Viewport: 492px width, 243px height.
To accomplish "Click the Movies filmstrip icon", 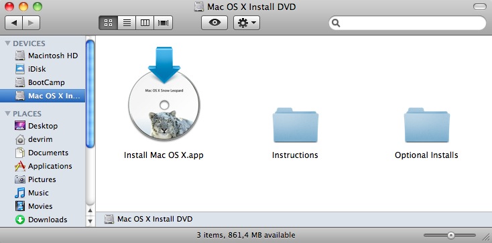I will [x=20, y=206].
